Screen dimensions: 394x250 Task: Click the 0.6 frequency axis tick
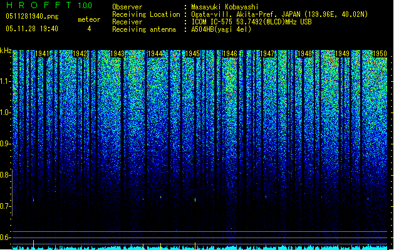coord(6,237)
